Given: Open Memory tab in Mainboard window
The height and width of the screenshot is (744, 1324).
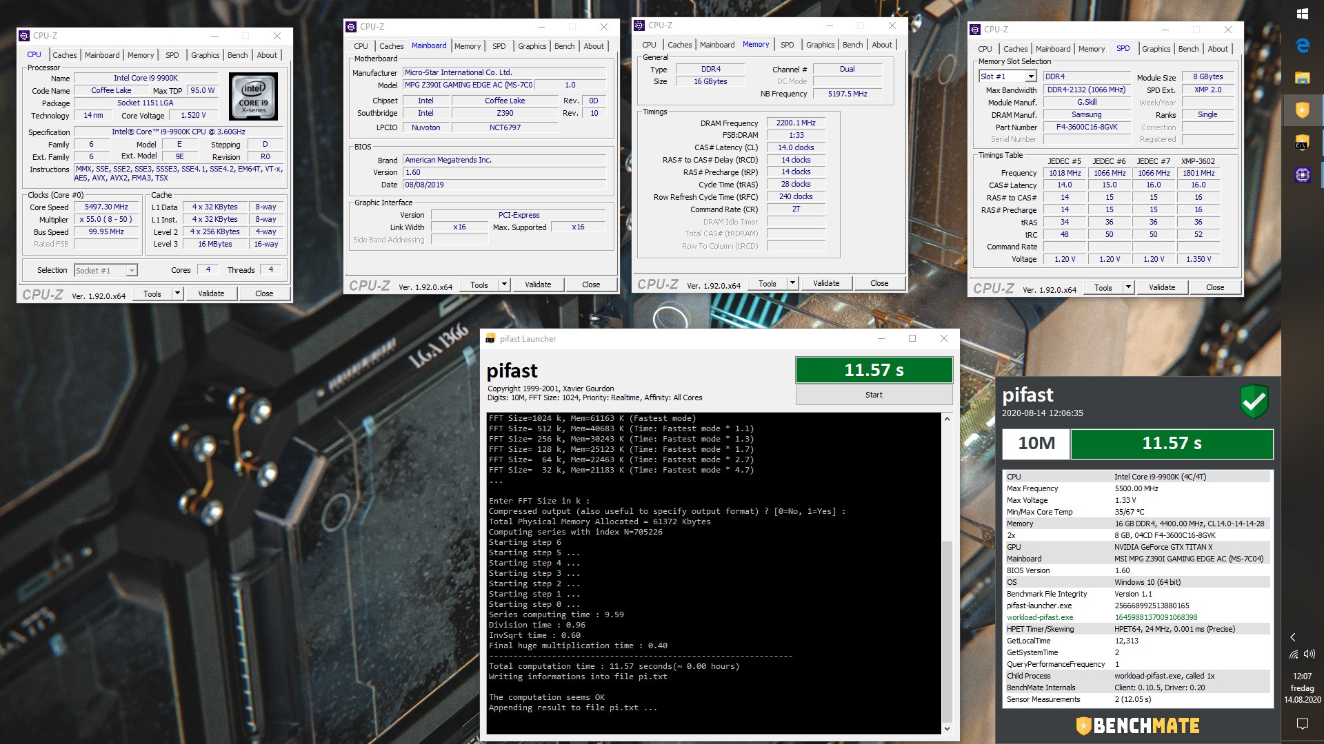Looking at the screenshot, I should 468,46.
